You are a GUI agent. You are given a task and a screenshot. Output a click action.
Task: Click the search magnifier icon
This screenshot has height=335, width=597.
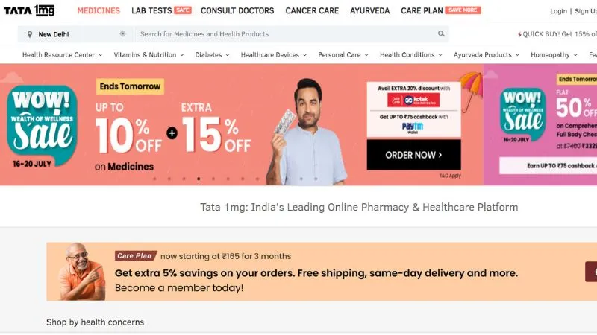(x=441, y=33)
